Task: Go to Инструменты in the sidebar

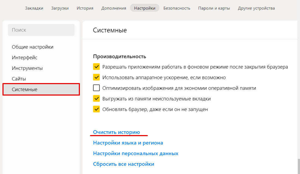Action: point(27,68)
